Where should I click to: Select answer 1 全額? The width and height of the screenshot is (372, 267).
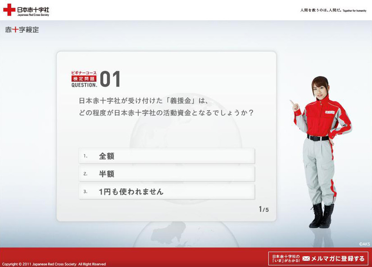click(x=167, y=156)
